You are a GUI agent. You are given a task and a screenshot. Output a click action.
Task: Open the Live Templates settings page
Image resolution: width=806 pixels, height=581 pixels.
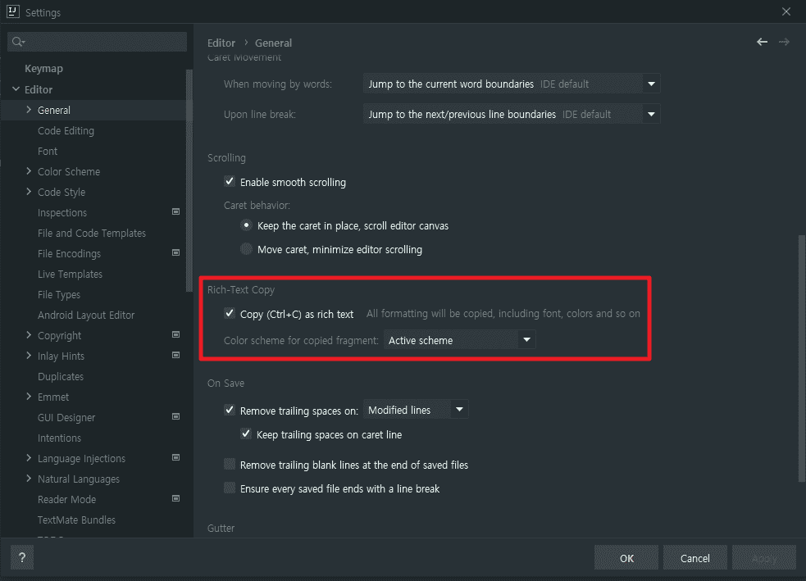pyautogui.click(x=70, y=274)
